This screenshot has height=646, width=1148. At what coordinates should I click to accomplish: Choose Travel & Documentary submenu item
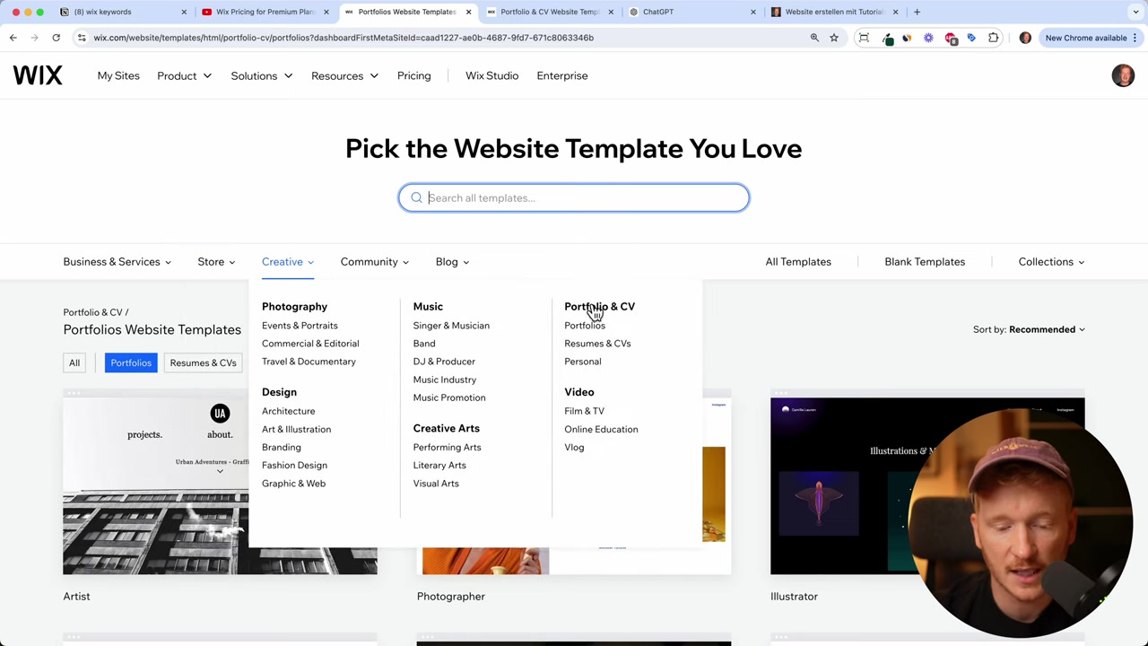(x=309, y=362)
